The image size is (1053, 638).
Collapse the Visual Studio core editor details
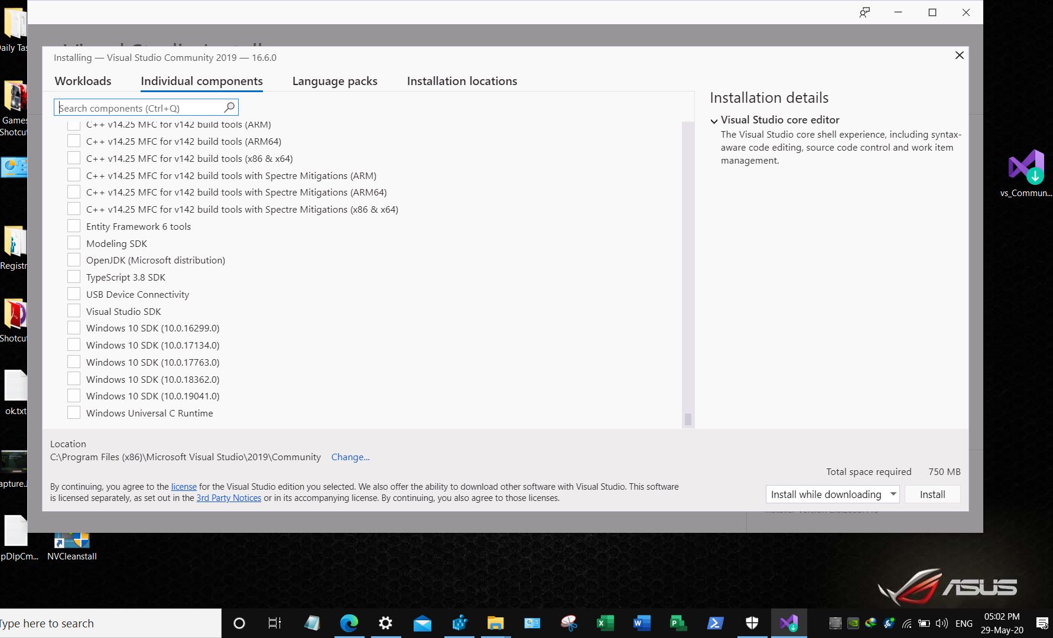[714, 121]
